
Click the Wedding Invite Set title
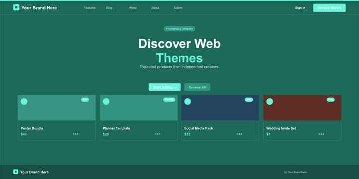(281, 128)
